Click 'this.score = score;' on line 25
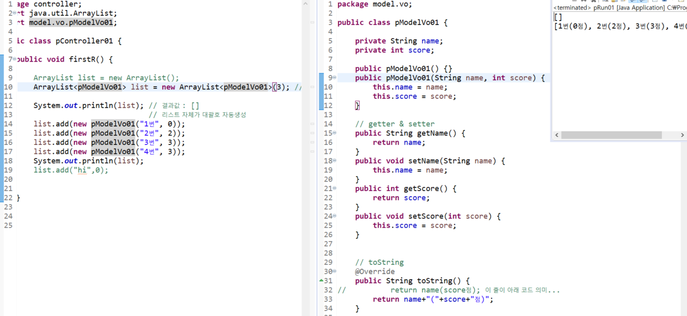 (x=415, y=225)
